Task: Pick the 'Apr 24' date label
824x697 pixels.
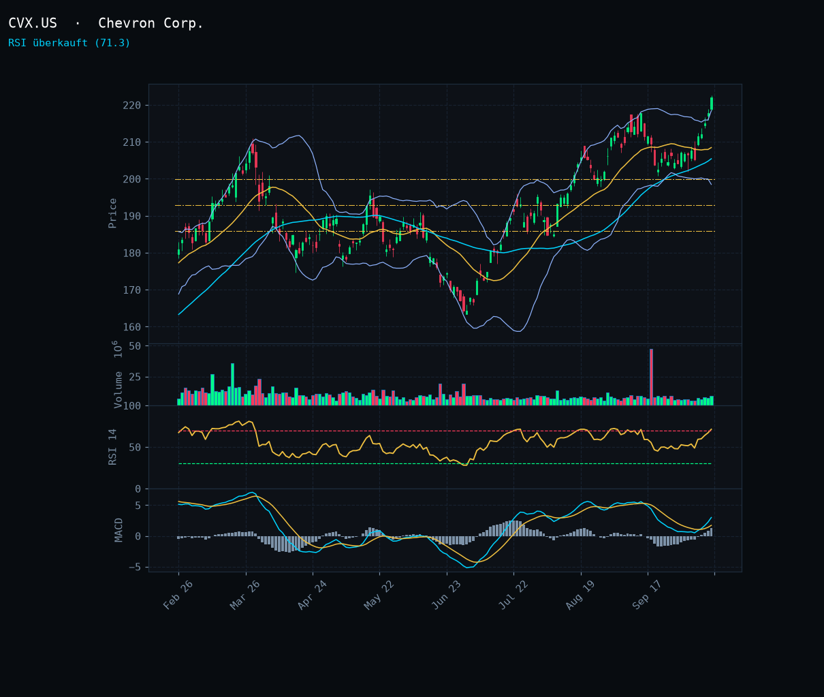Action: tap(312, 595)
